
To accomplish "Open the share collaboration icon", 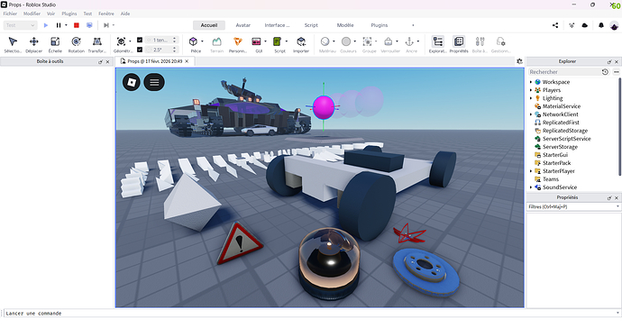I will (555, 25).
